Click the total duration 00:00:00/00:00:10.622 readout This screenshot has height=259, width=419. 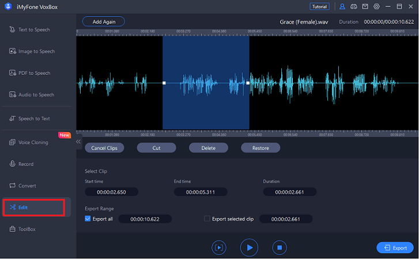click(x=389, y=22)
